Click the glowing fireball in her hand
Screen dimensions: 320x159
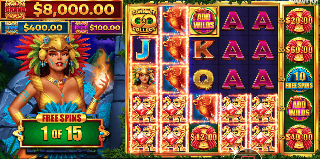click(101, 80)
